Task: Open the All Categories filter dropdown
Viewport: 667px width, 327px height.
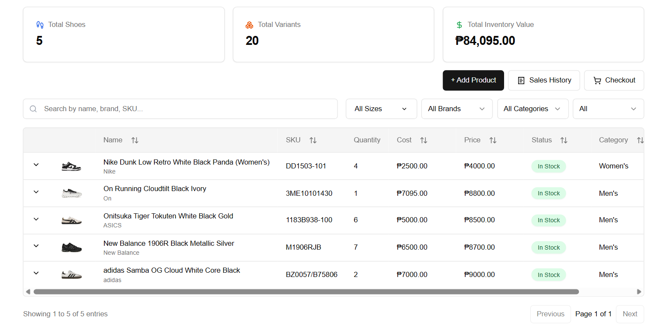Action: pos(532,109)
